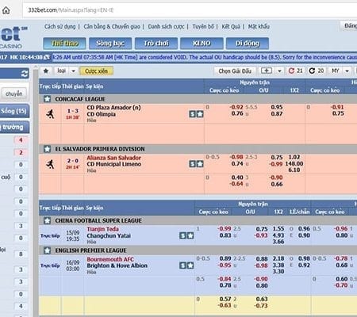Click the Tuyên bố link
Viewport: 357px width, 317px height.
point(203,26)
